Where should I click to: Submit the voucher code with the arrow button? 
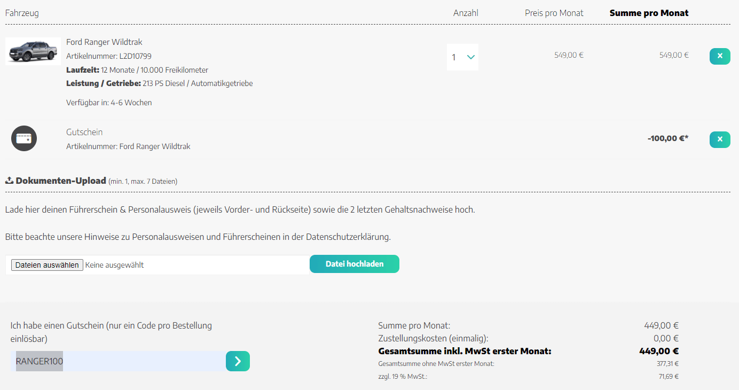(238, 361)
